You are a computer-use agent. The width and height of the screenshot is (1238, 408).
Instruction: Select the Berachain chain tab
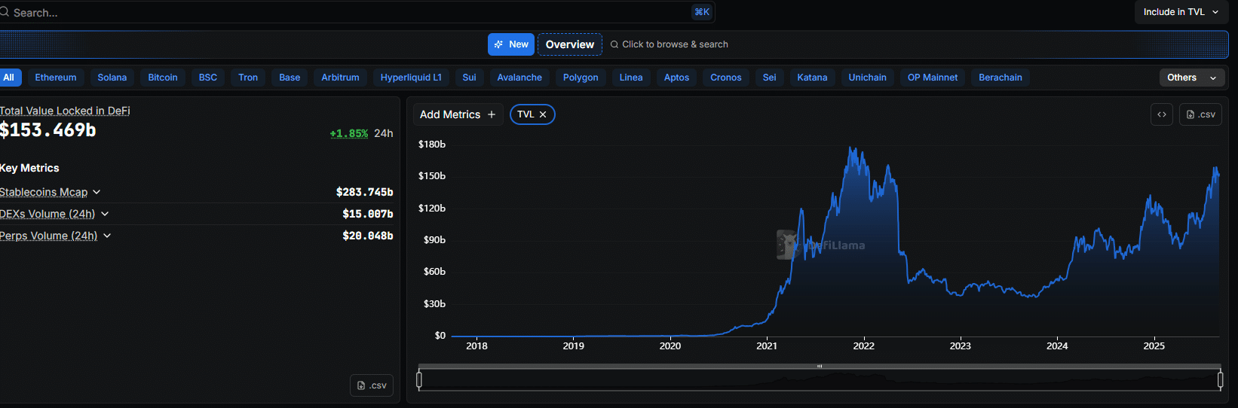point(1001,78)
